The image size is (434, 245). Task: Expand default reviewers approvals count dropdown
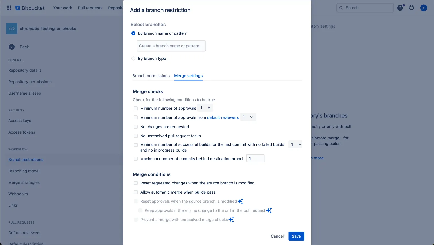[248, 117]
